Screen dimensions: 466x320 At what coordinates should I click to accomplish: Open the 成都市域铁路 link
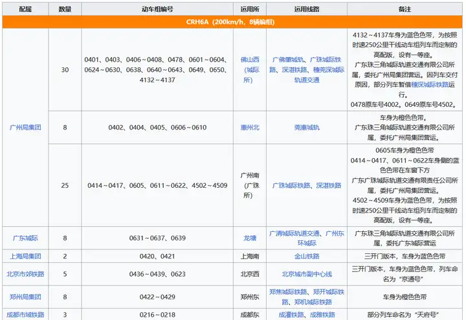25,315
